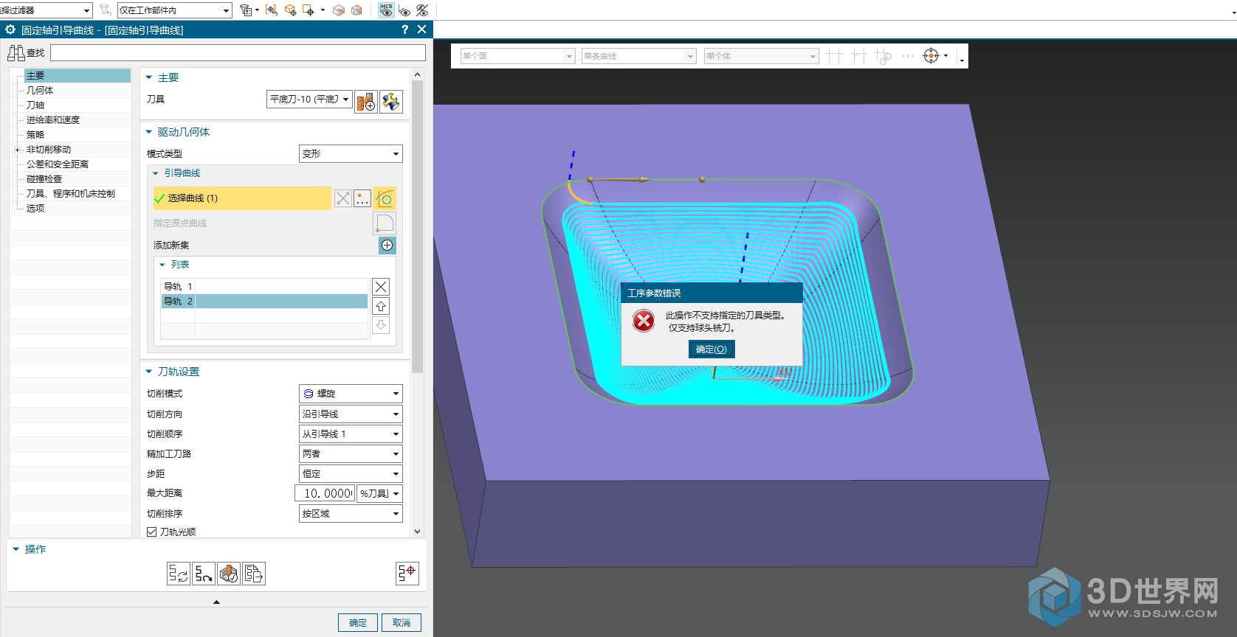Viewport: 1237px width, 637px height.
Task: Click the edit/display tool icon
Action: tap(391, 102)
